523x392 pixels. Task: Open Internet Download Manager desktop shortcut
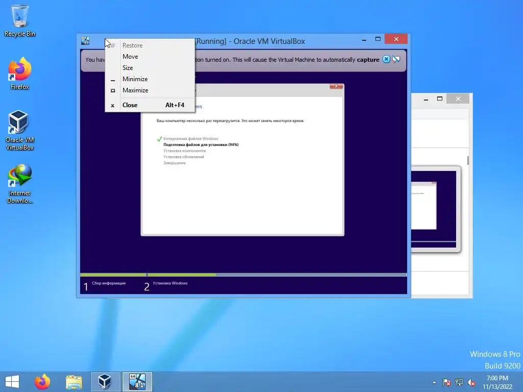20,184
